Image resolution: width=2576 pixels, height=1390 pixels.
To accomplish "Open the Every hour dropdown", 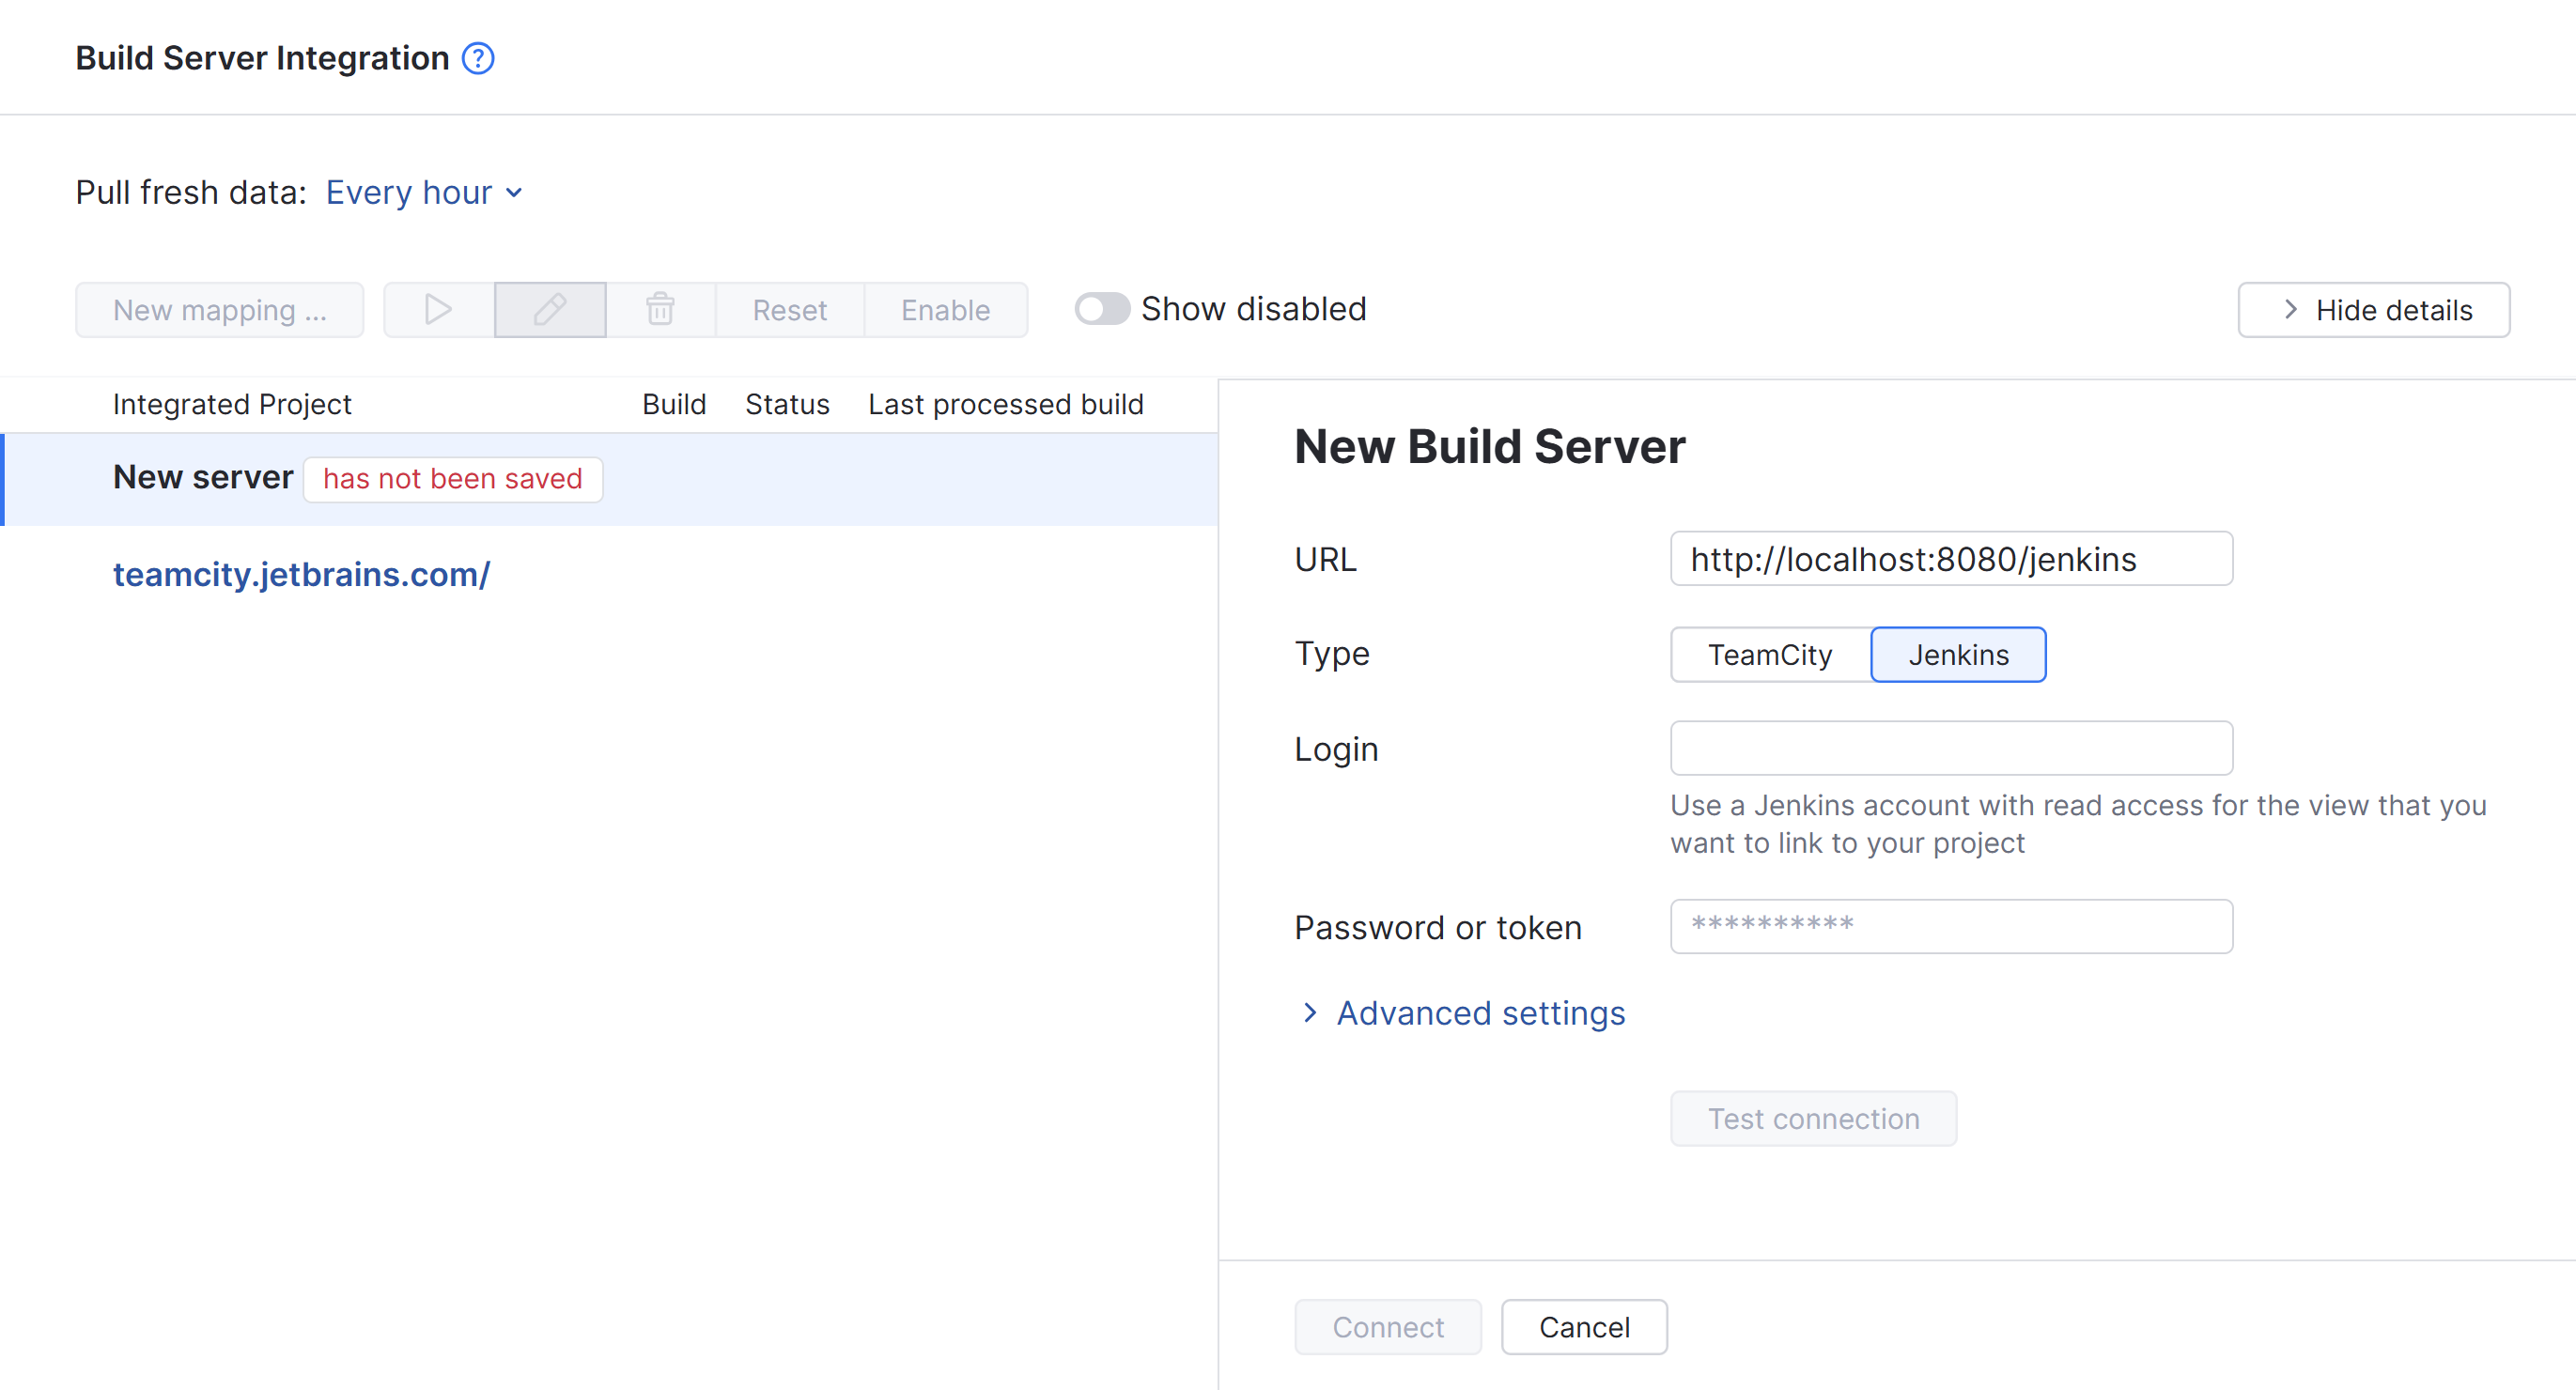I will pyautogui.click(x=424, y=192).
